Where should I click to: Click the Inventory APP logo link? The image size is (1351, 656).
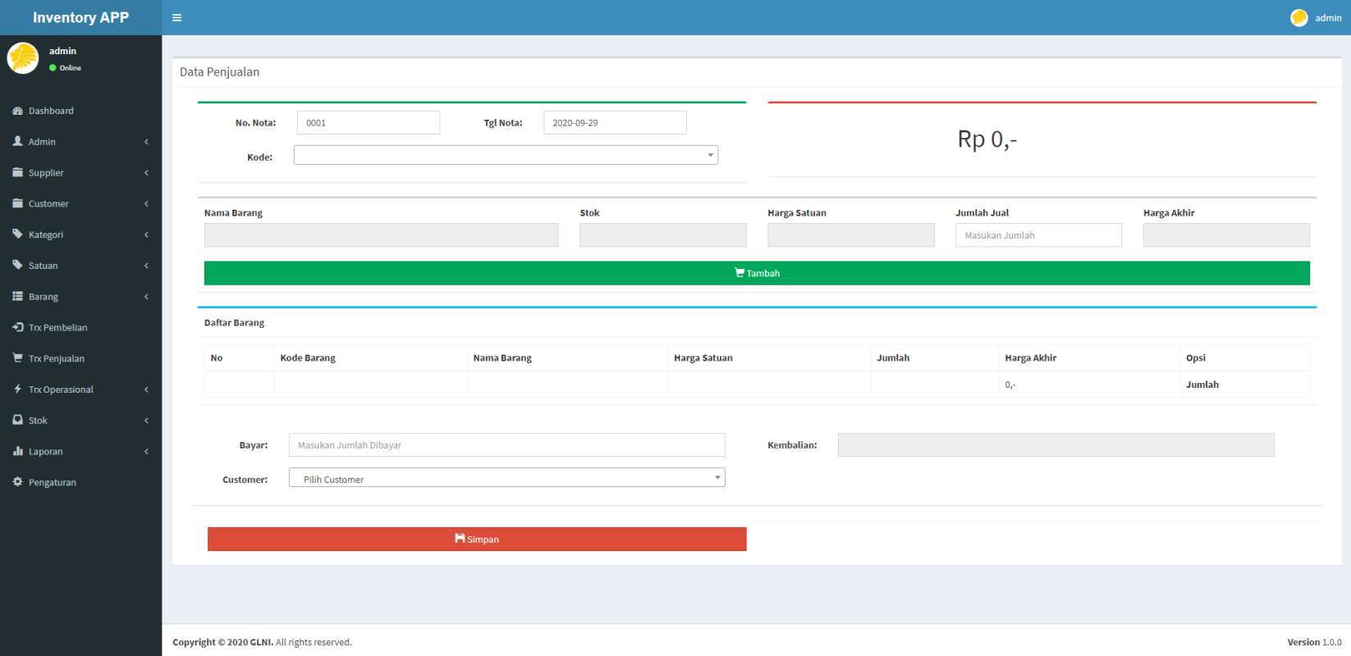click(x=80, y=17)
